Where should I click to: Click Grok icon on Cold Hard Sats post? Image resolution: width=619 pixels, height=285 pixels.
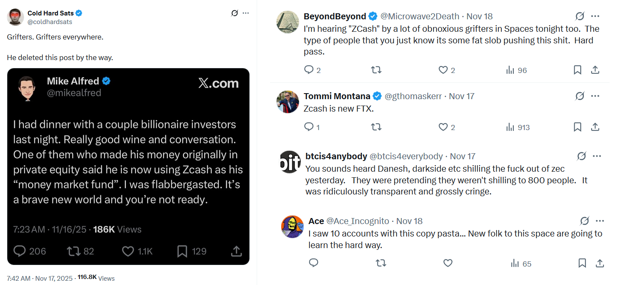coord(234,13)
